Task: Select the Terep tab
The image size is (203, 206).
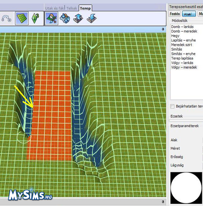Action: (x=85, y=8)
